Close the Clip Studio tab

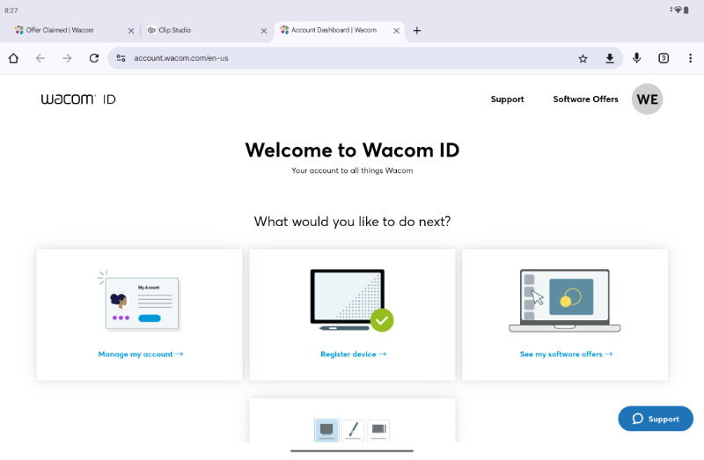(x=264, y=31)
